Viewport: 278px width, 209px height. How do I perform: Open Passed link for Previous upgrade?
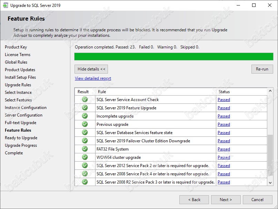[x=224, y=124]
